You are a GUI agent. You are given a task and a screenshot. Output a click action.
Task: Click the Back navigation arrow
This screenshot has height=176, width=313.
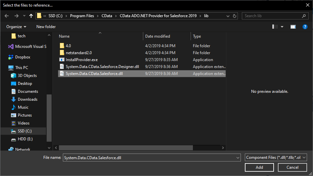[x=7, y=16]
